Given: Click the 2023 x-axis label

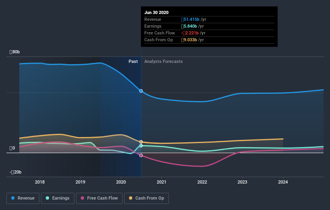Looking at the screenshot, I should tap(242, 182).
